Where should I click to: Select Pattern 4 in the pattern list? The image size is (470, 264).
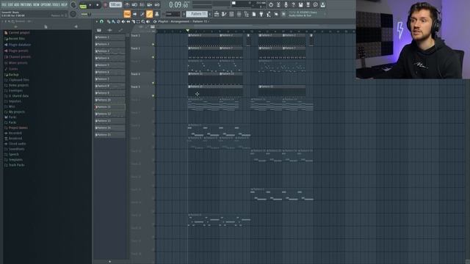point(109,58)
